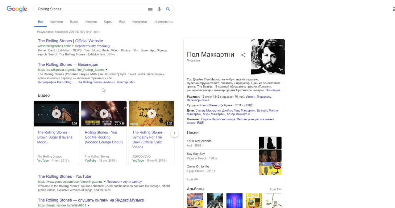
Task: Open You Got Me Rocking (Voodoo Lounge Uncut) title
Action: point(104,137)
